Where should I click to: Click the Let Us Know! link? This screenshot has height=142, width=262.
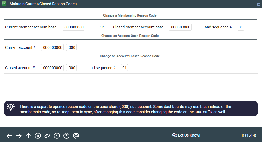(x=186, y=135)
